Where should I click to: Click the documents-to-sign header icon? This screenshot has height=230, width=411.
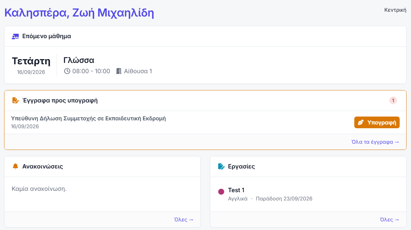tap(15, 100)
